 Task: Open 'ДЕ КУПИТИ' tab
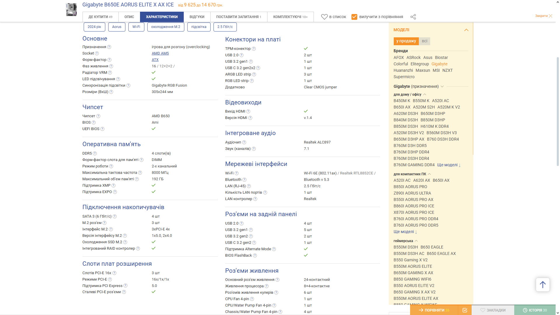[x=100, y=17]
